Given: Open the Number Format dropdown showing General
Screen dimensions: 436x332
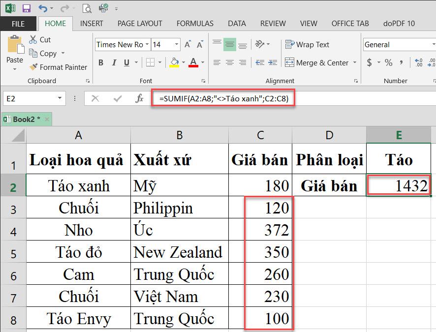Looking at the screenshot, I should (x=433, y=45).
